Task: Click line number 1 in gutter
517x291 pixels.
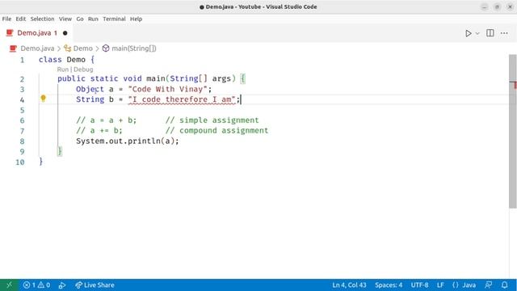Action: pyautogui.click(x=22, y=60)
